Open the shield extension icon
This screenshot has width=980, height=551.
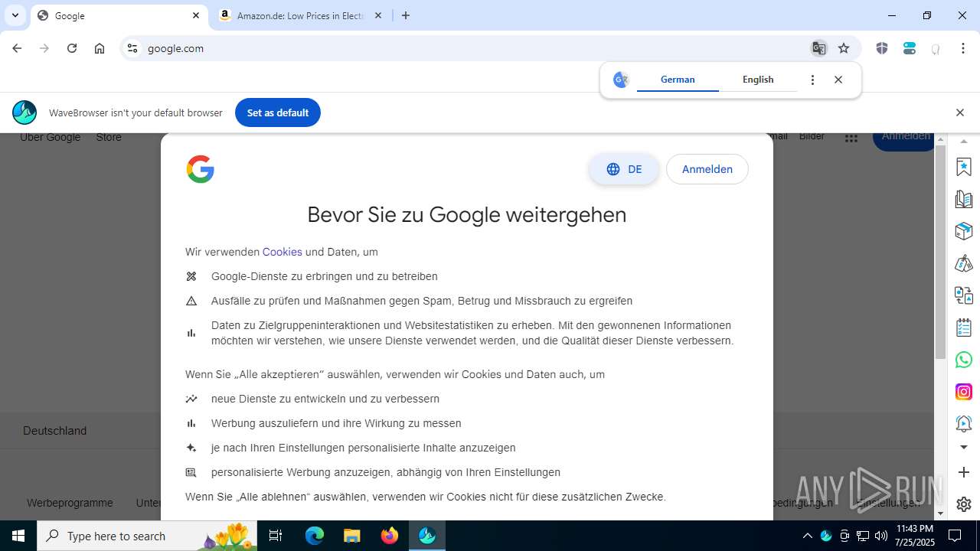882,48
